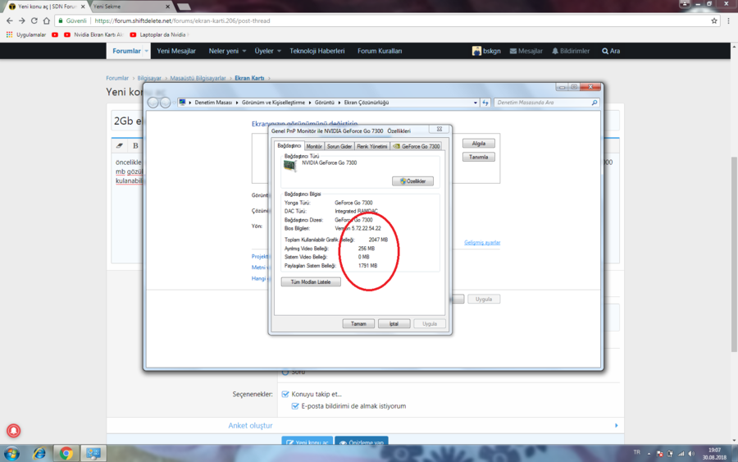Select the Görüntü breadcrumb segment

324,103
